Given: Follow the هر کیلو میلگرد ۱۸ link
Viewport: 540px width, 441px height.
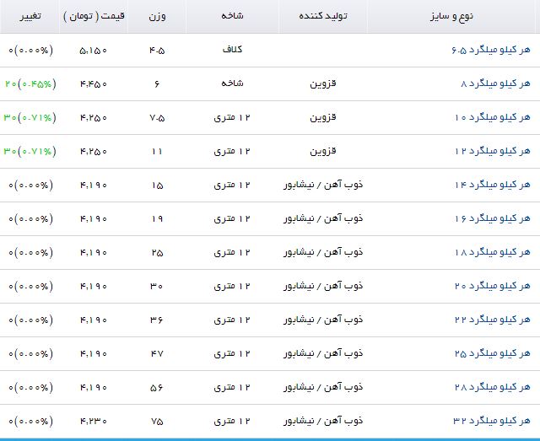Looking at the screenshot, I should click(x=493, y=252).
